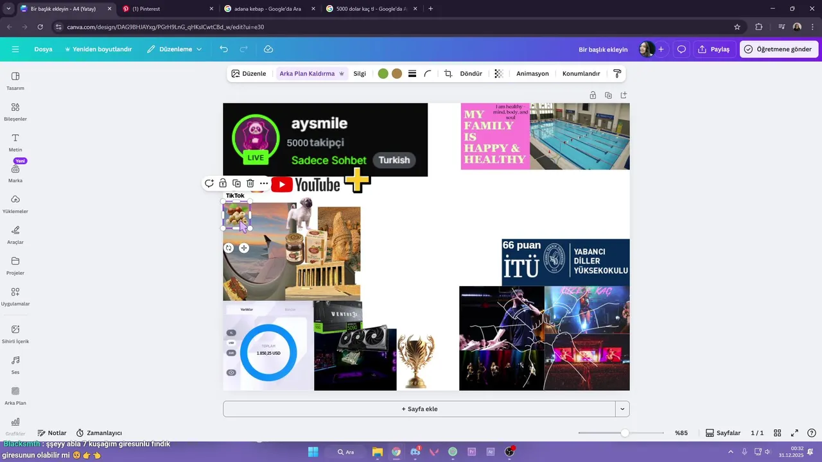Duplicate selected element in floating toolbar

coord(236,184)
